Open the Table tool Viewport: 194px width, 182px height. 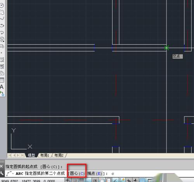[x=2, y=80]
